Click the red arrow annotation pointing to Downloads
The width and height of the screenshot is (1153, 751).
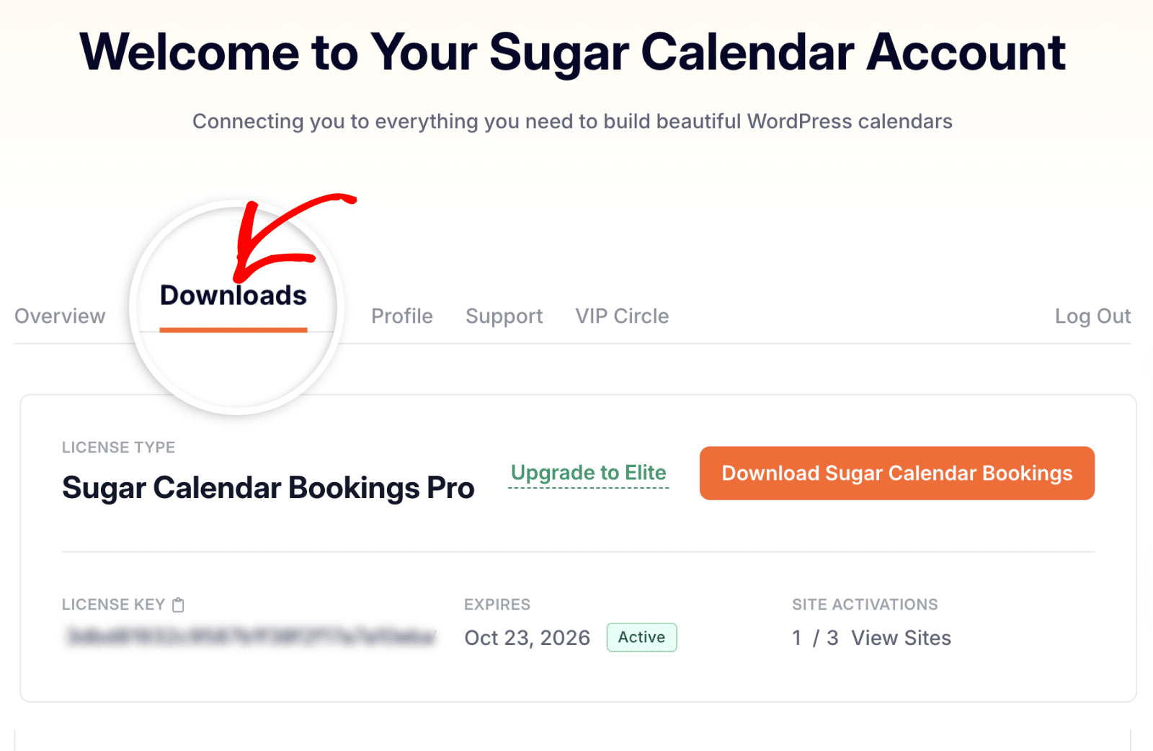coord(295,231)
